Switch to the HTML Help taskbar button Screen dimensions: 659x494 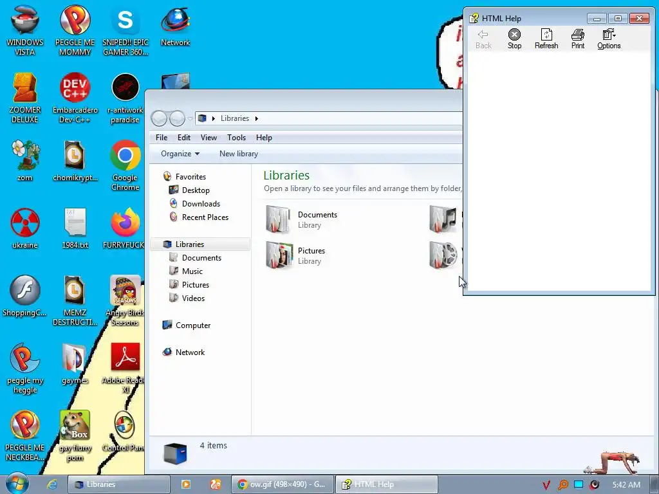pyautogui.click(x=387, y=484)
